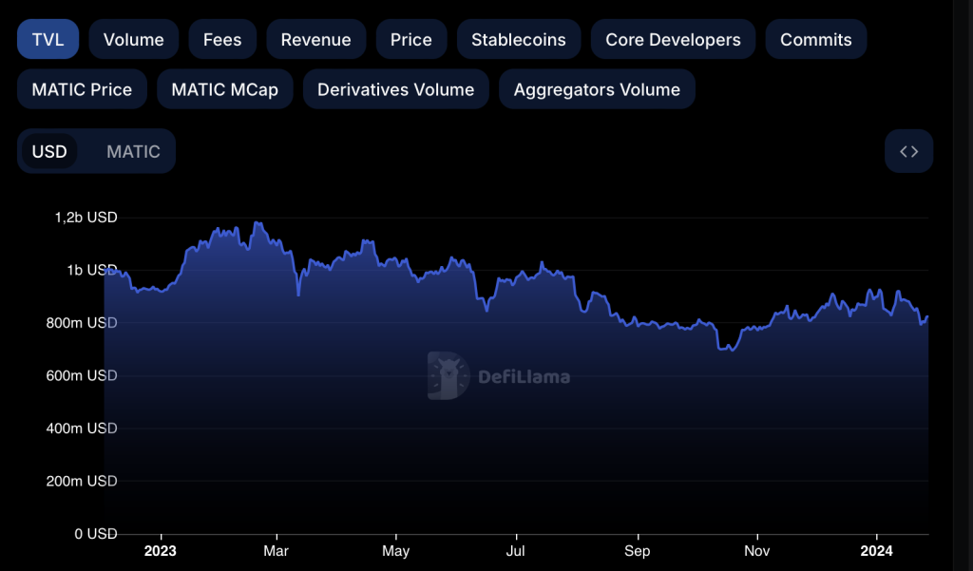973x571 pixels.
Task: Click the 2024 x-axis label
Action: tap(877, 551)
